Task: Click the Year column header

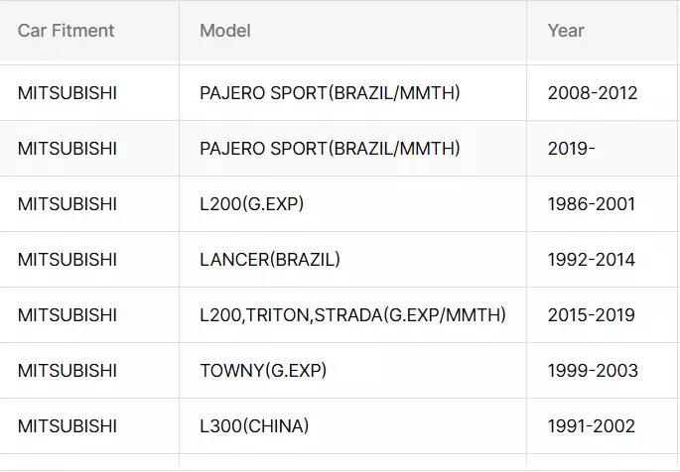Action: point(603,31)
